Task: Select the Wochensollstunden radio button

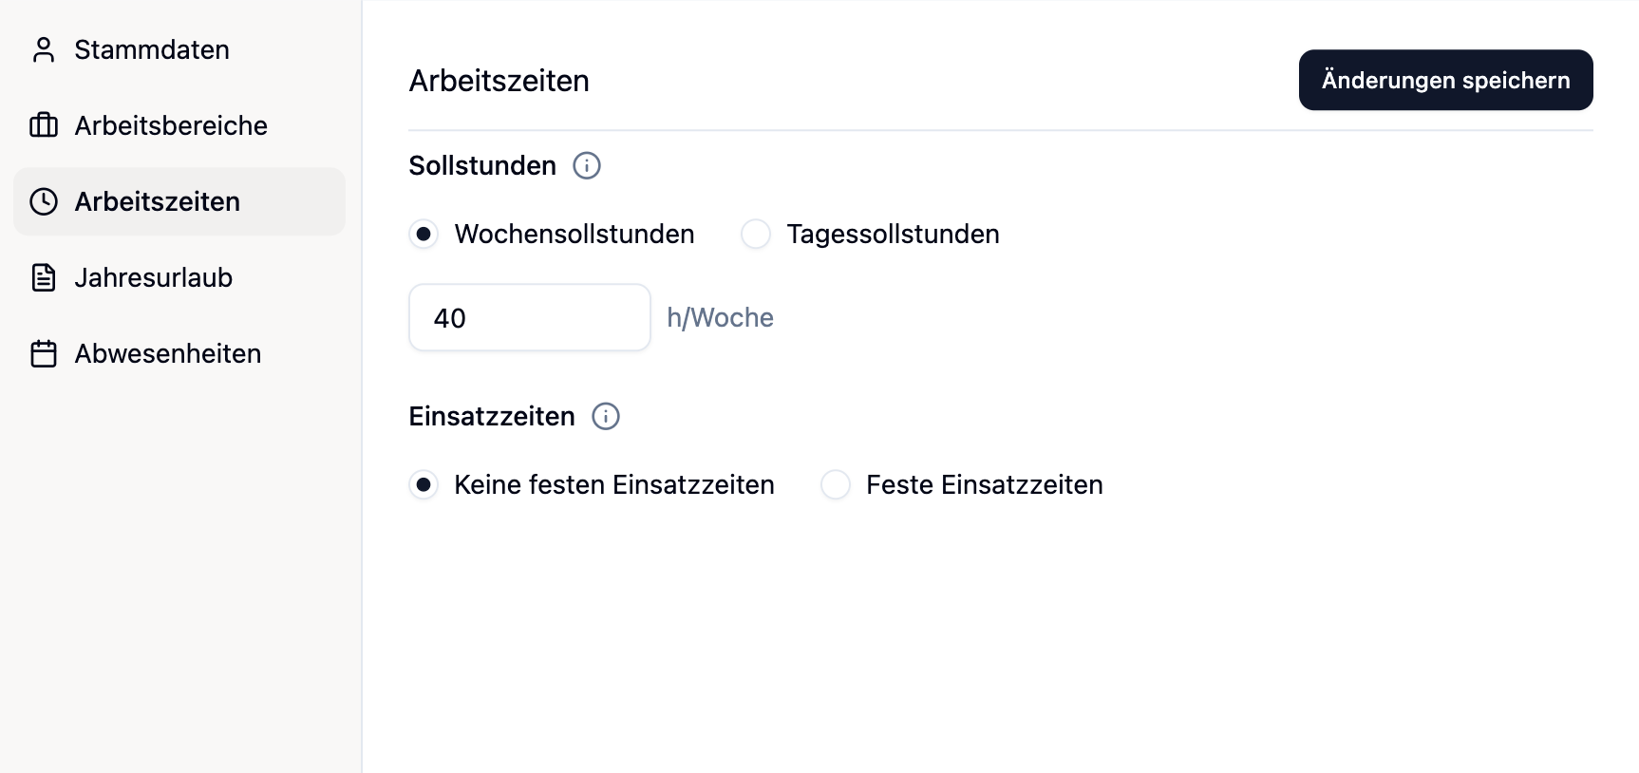Action: [x=424, y=234]
